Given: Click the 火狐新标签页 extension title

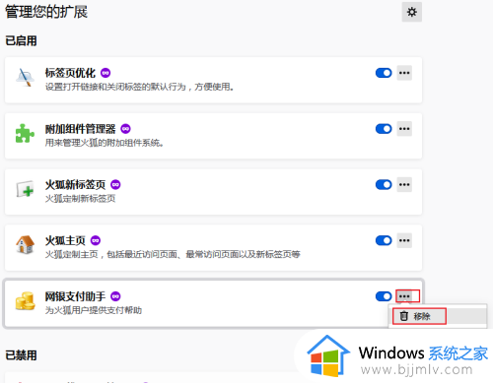Looking at the screenshot, I should coord(75,185).
